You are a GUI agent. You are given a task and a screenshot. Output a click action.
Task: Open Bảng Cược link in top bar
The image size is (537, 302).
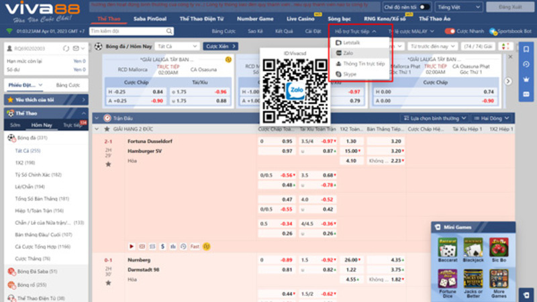(x=224, y=31)
